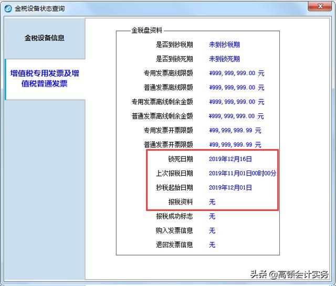
Task: Click the 退回发票信息 value 无
Action: pyautogui.click(x=212, y=245)
